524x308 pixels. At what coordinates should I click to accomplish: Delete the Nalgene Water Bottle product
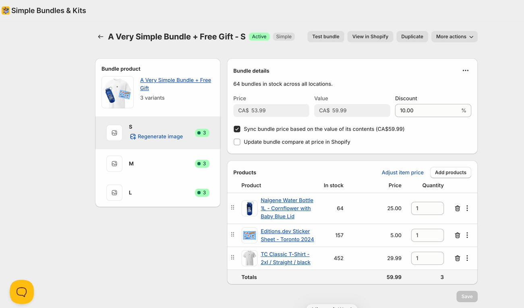point(458,208)
